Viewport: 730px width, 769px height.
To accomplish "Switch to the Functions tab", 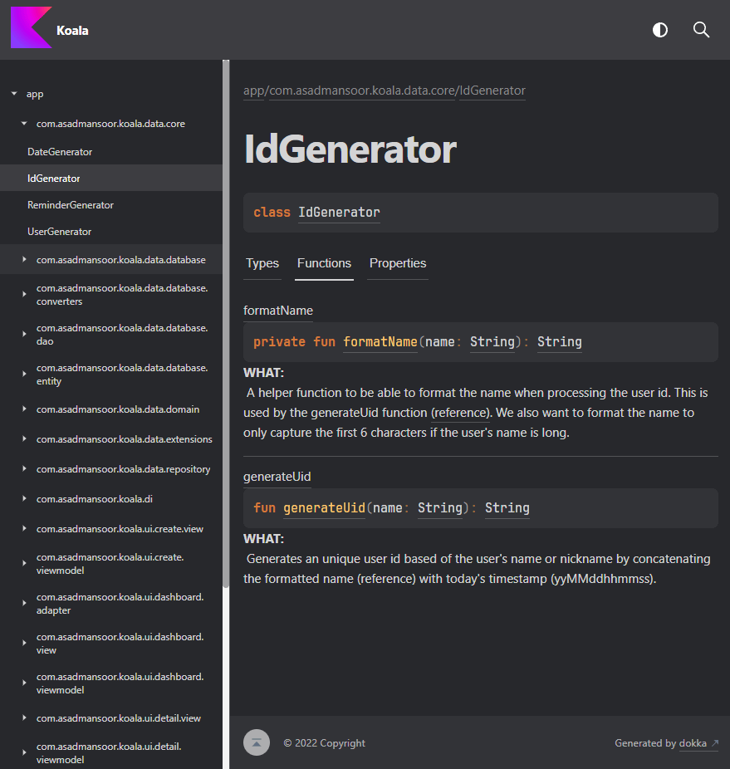I will pos(324,263).
